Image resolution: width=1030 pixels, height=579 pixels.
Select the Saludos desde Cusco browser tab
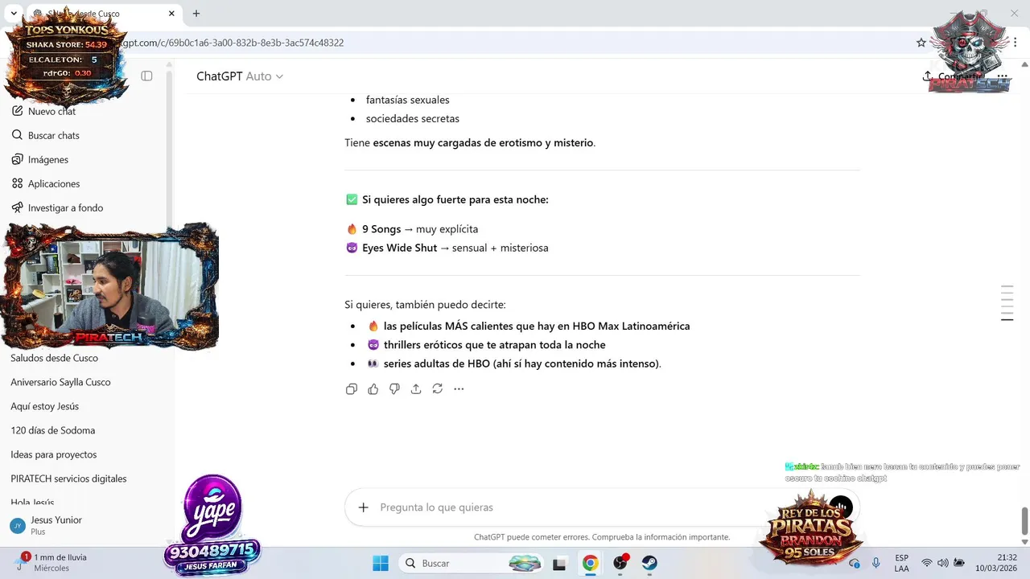point(103,14)
